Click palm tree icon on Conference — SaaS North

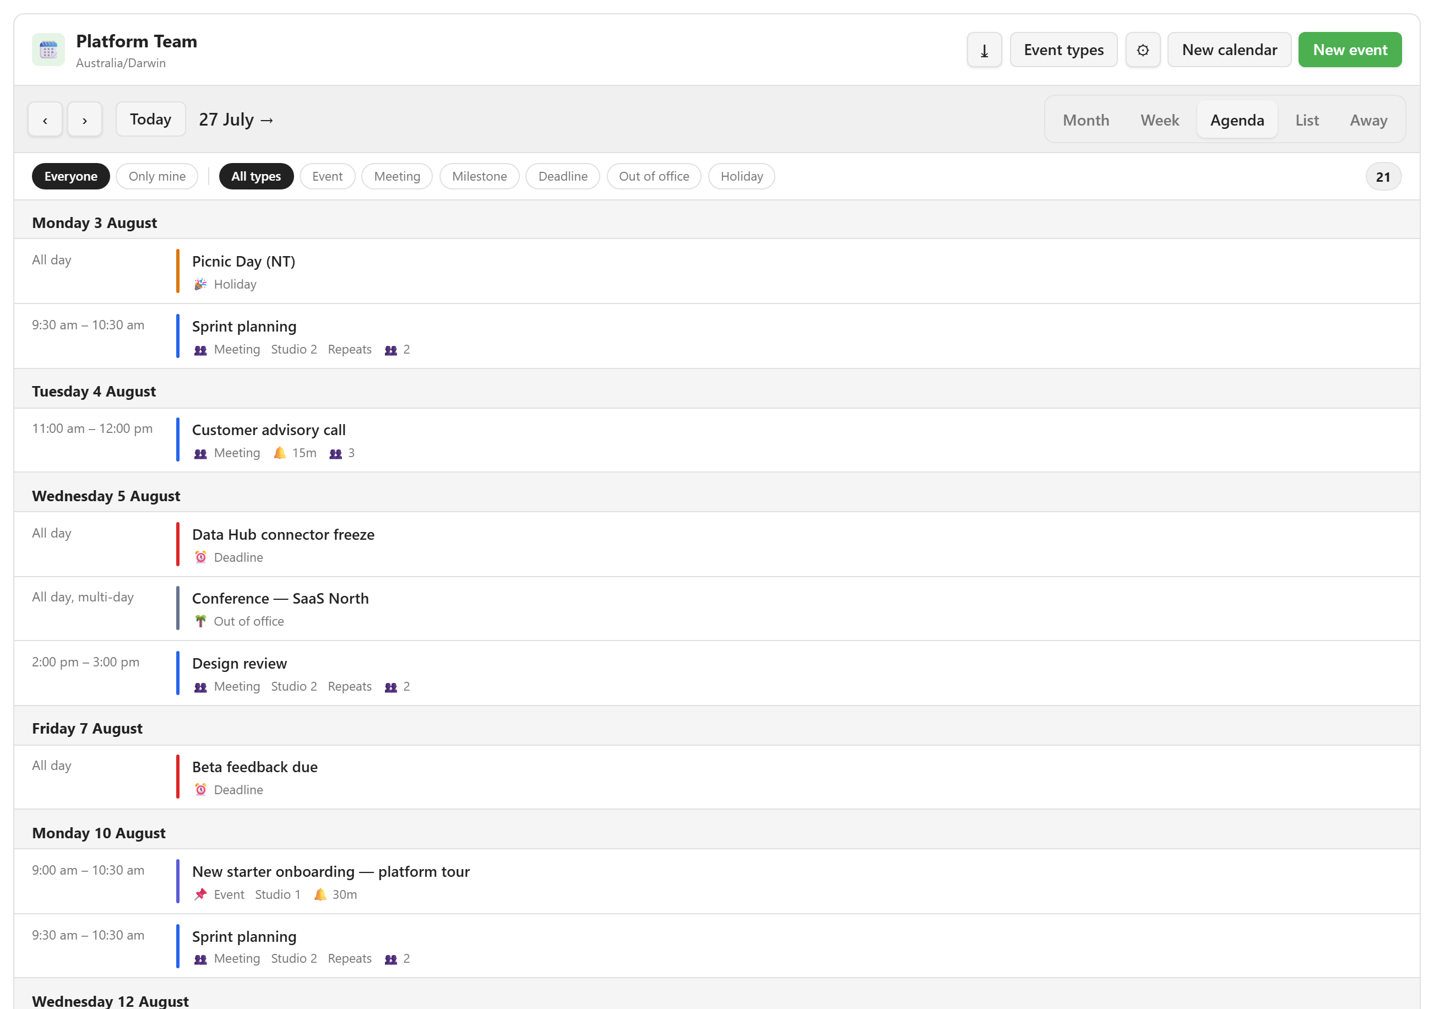tap(200, 621)
